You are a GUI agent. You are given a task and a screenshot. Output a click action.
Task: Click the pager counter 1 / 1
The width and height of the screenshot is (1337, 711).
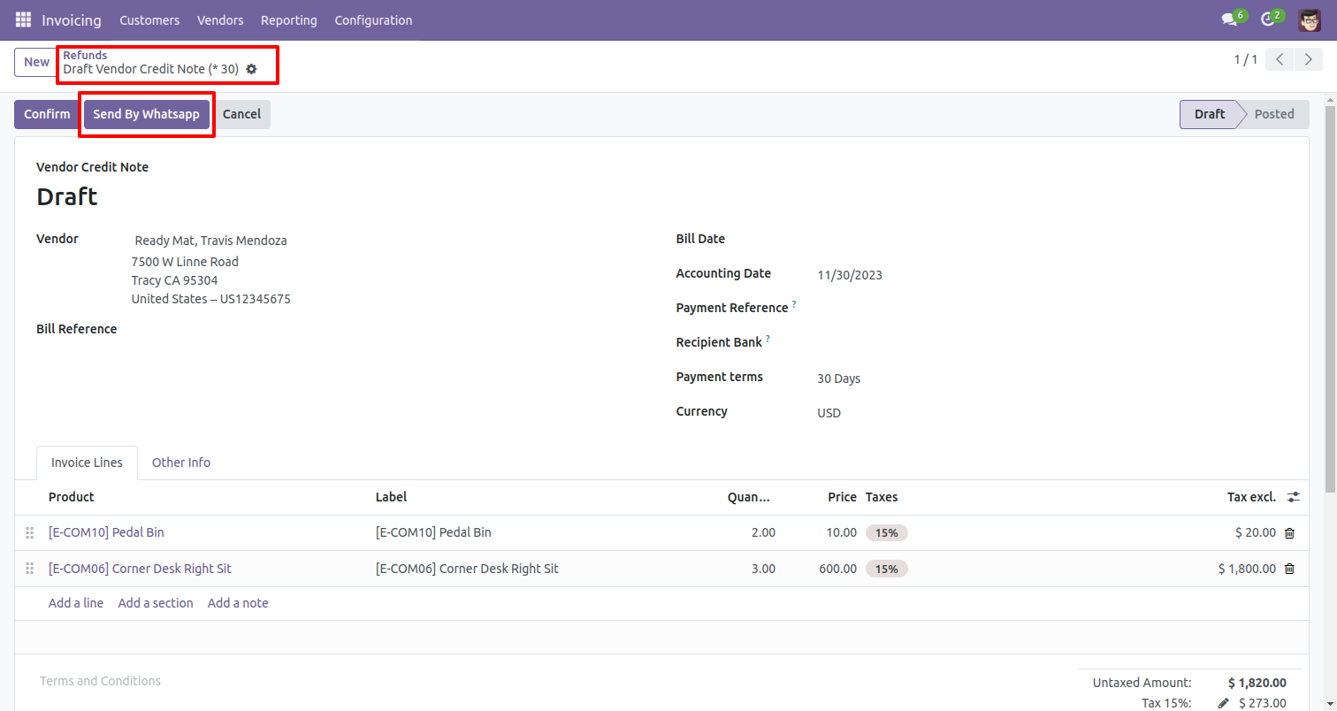1245,60
